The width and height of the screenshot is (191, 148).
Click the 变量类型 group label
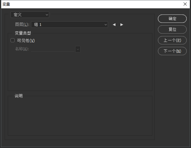coord(23,33)
